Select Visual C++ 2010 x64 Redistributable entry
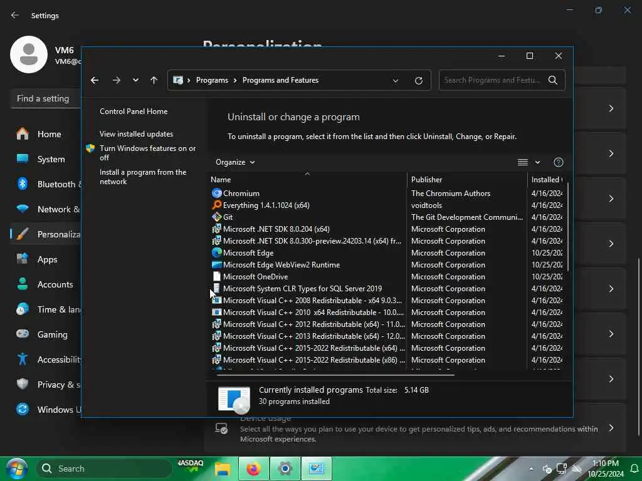642x481 pixels. coord(313,312)
